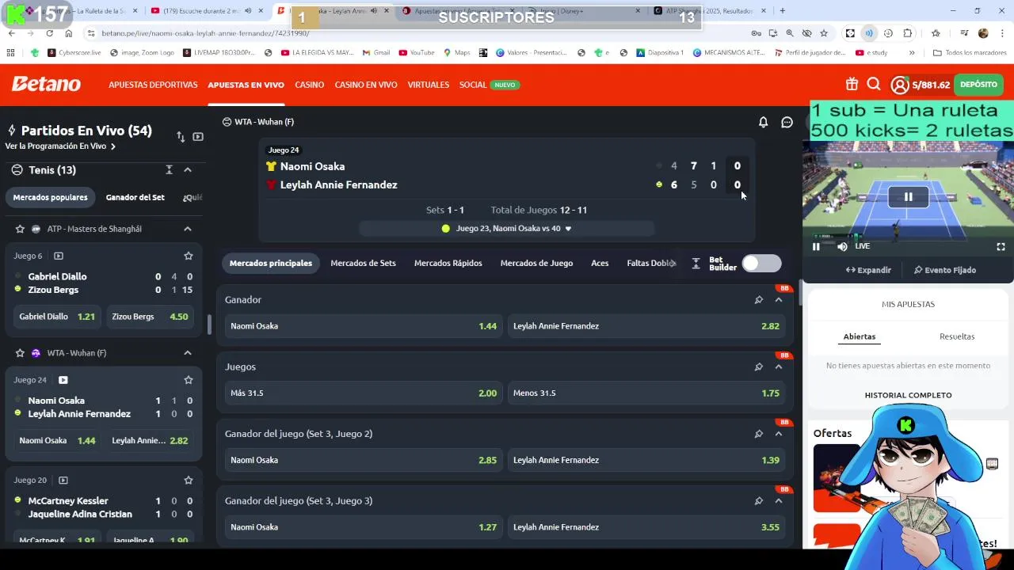The image size is (1014, 570).
Task: Collapse the Ganador market panel
Action: coord(779,300)
